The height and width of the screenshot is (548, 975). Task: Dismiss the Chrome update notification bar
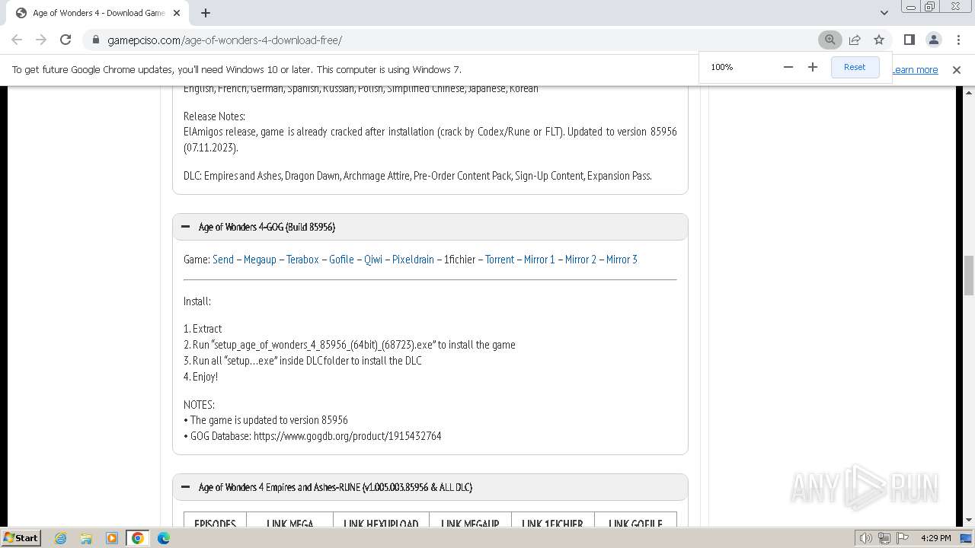point(957,69)
